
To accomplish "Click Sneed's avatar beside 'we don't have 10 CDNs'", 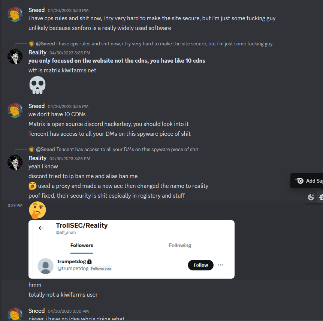I will (15, 110).
